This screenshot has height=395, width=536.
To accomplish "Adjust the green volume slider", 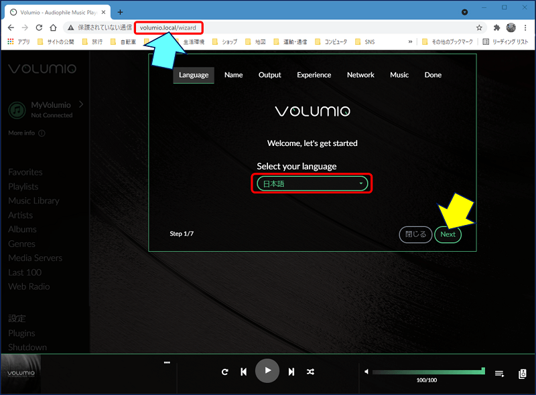I will pos(429,372).
